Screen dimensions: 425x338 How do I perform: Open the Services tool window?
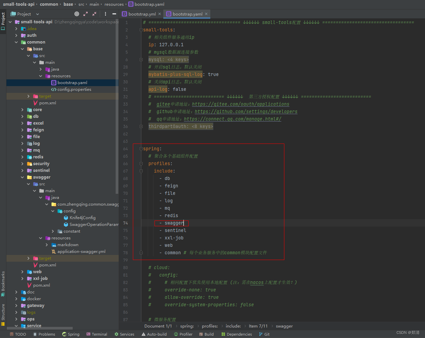[124, 334]
